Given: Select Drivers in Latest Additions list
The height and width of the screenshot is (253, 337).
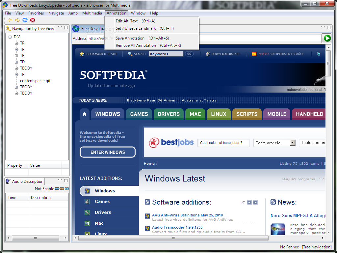Looking at the screenshot, I should tap(103, 212).
